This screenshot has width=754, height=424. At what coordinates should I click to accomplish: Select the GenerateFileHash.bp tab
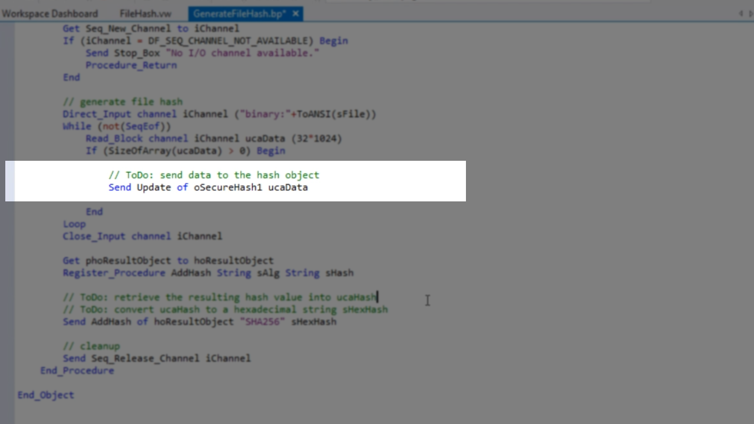pyautogui.click(x=240, y=14)
